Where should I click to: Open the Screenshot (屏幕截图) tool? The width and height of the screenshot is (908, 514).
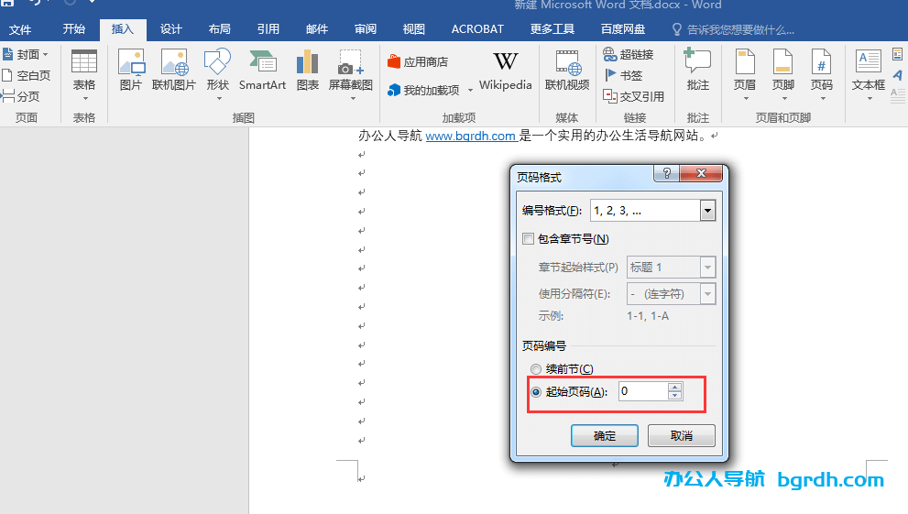tap(350, 74)
